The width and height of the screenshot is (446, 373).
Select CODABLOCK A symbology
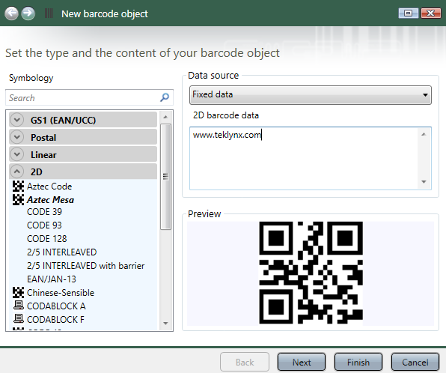click(x=56, y=306)
